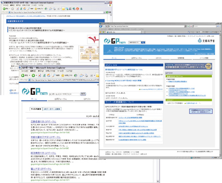
Task: Open Mail dropdown arrow in search results window
Action: 83,76
